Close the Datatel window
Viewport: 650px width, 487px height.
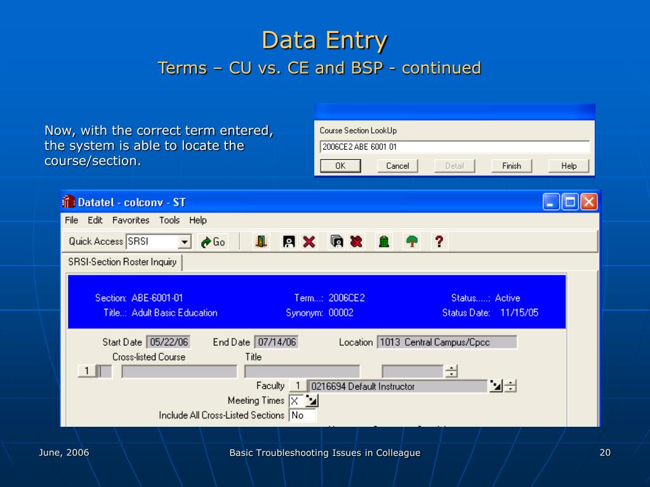point(589,202)
